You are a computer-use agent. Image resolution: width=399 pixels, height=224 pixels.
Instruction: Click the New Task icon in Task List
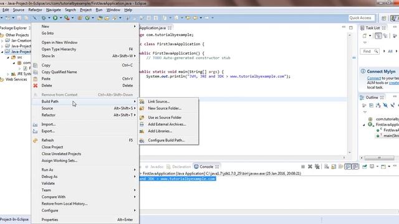[x=365, y=36]
